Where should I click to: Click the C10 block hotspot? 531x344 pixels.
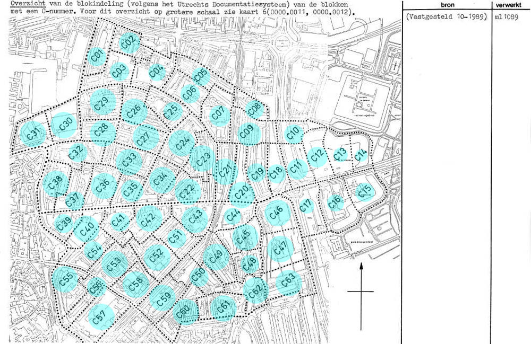pos(294,134)
